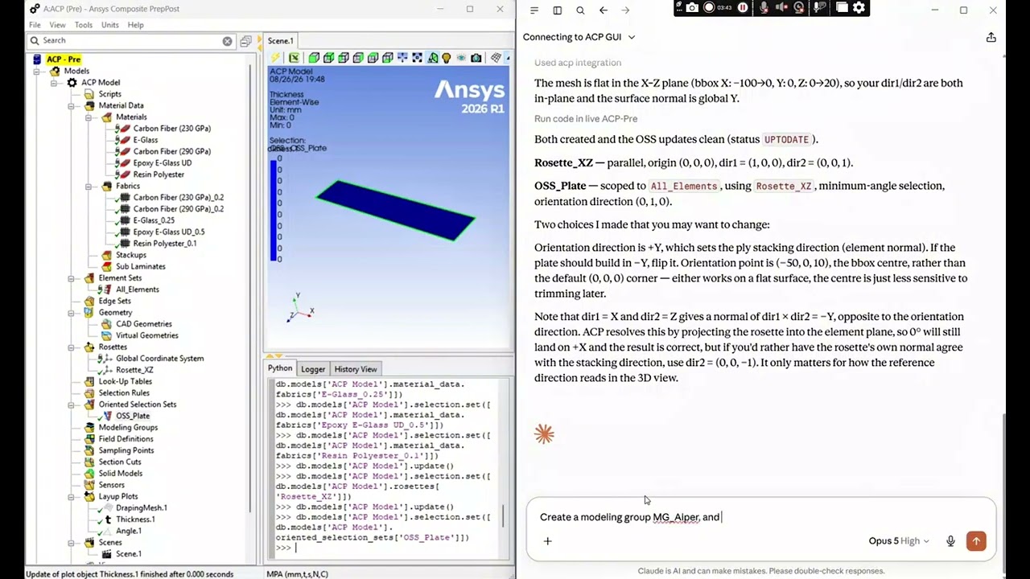
Task: Click the share icon beside conversation title
Action: [991, 37]
